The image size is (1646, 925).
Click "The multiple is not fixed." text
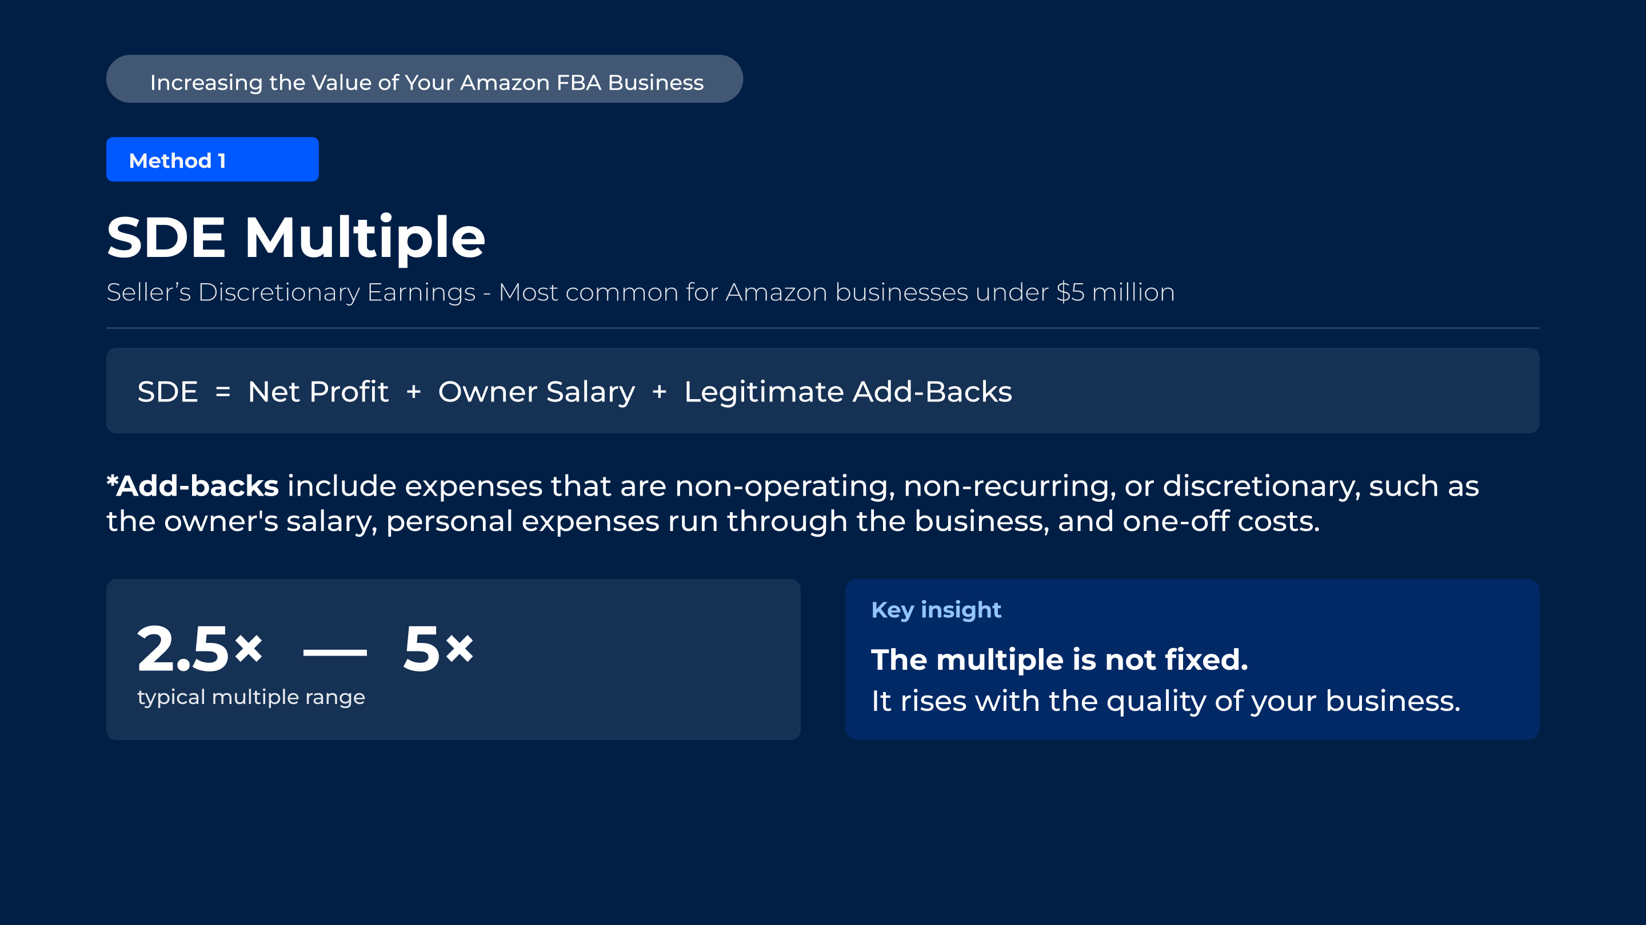(x=1060, y=659)
